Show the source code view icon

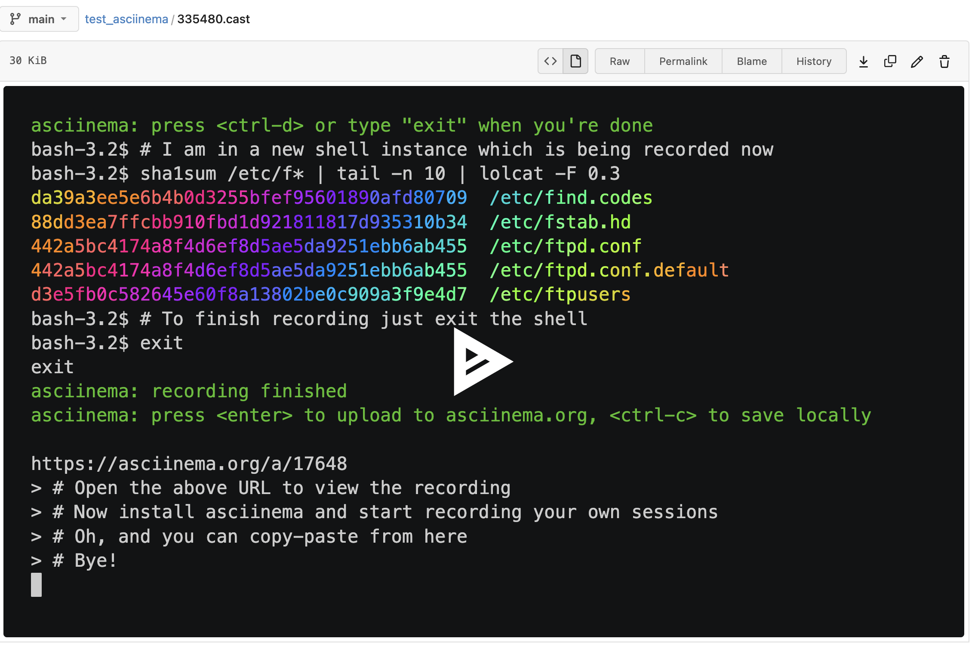tap(551, 61)
